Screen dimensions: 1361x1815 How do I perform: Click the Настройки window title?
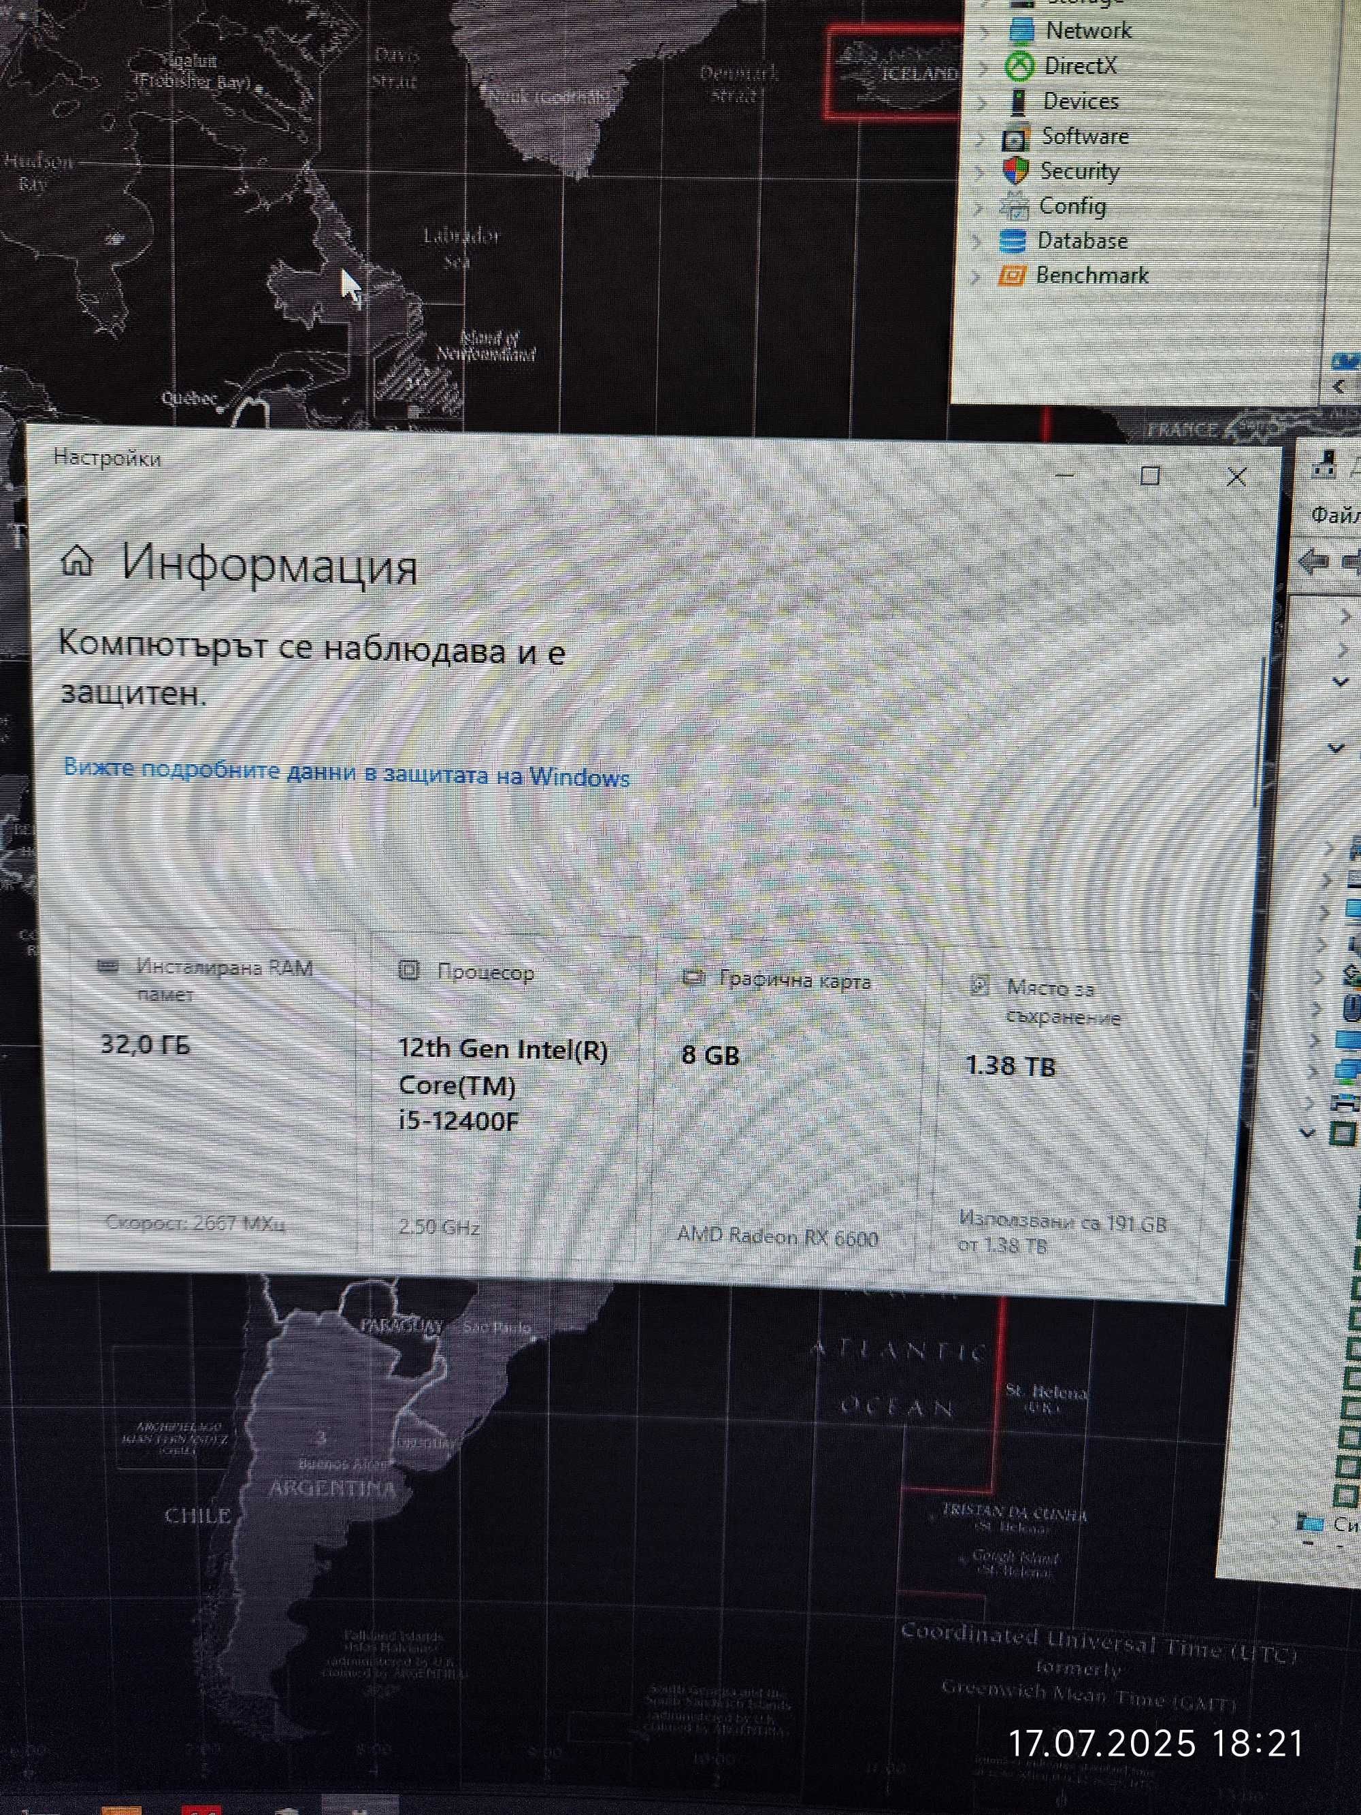[x=107, y=458]
